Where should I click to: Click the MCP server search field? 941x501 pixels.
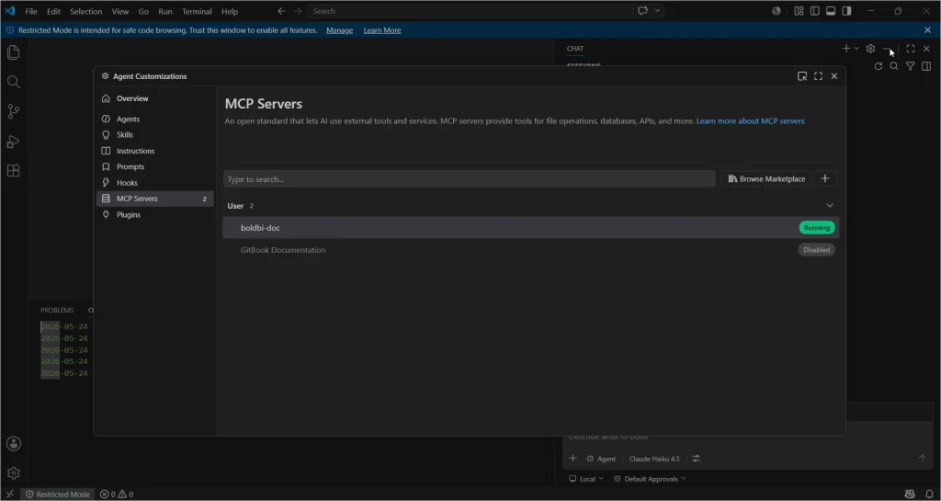coord(470,179)
